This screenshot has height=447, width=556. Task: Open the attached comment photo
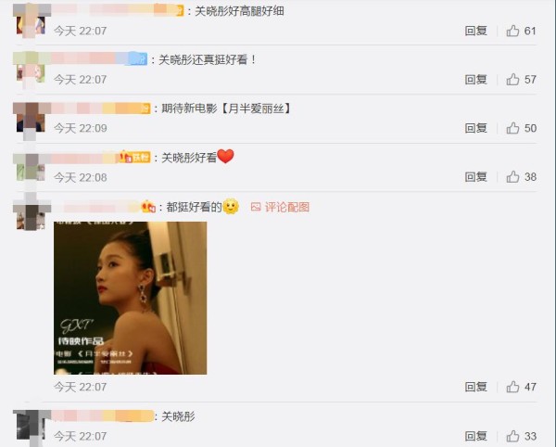coord(130,298)
